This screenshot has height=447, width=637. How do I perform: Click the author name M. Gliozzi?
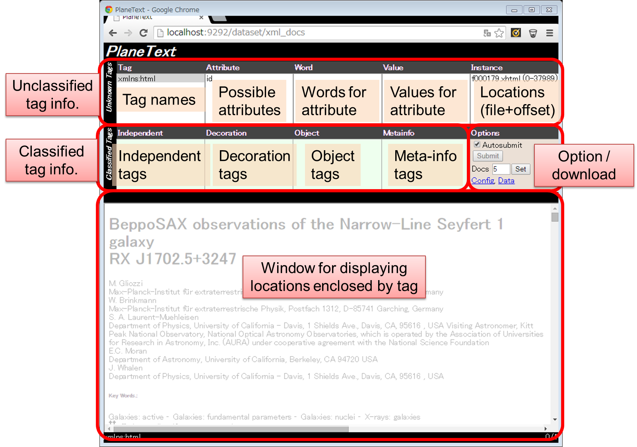point(126,283)
